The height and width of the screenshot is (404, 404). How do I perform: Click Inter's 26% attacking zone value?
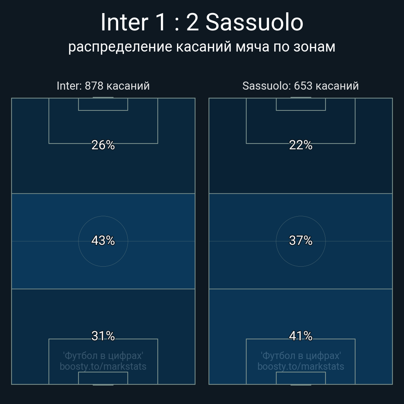(x=103, y=145)
